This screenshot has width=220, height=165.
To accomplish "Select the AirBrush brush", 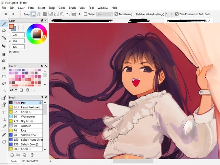I will pyautogui.click(x=26, y=126).
